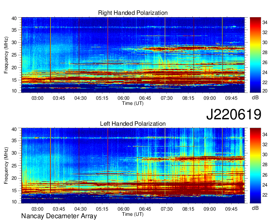
Task: Click the Left Handed Polarization spectrogram image
Action: [133, 165]
